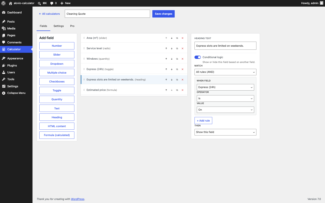Switch to the Pro tab

coord(72,26)
